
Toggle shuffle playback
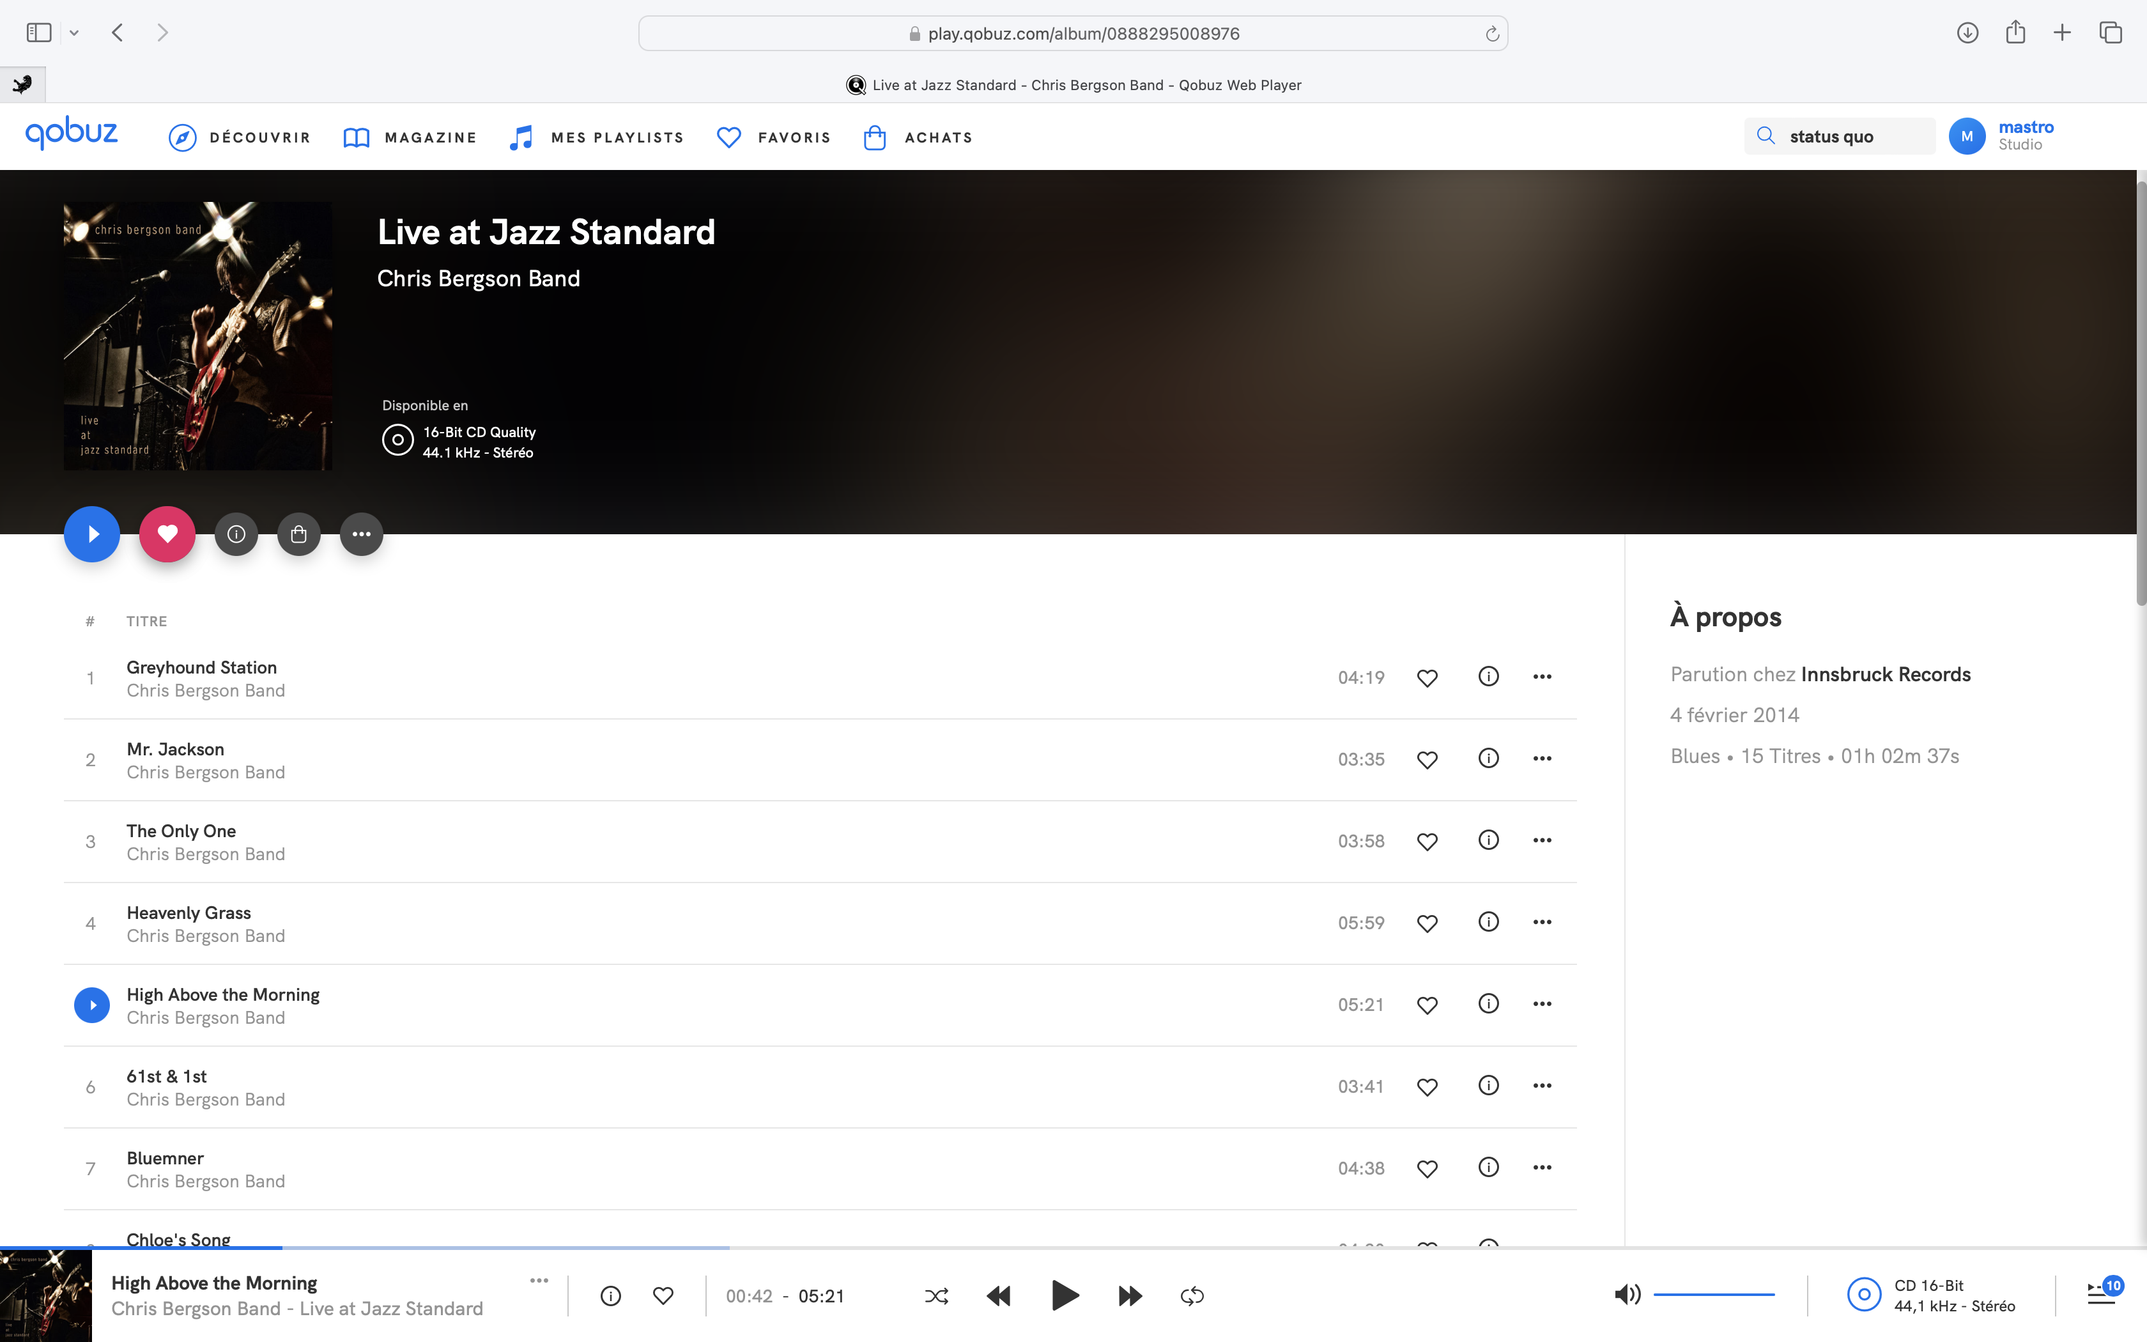pyautogui.click(x=936, y=1296)
